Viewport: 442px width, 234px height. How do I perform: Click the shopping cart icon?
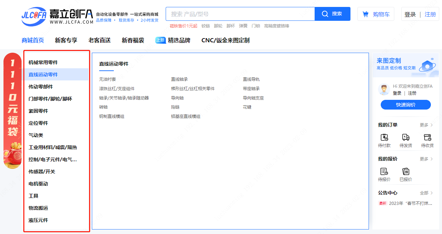(x=365, y=14)
